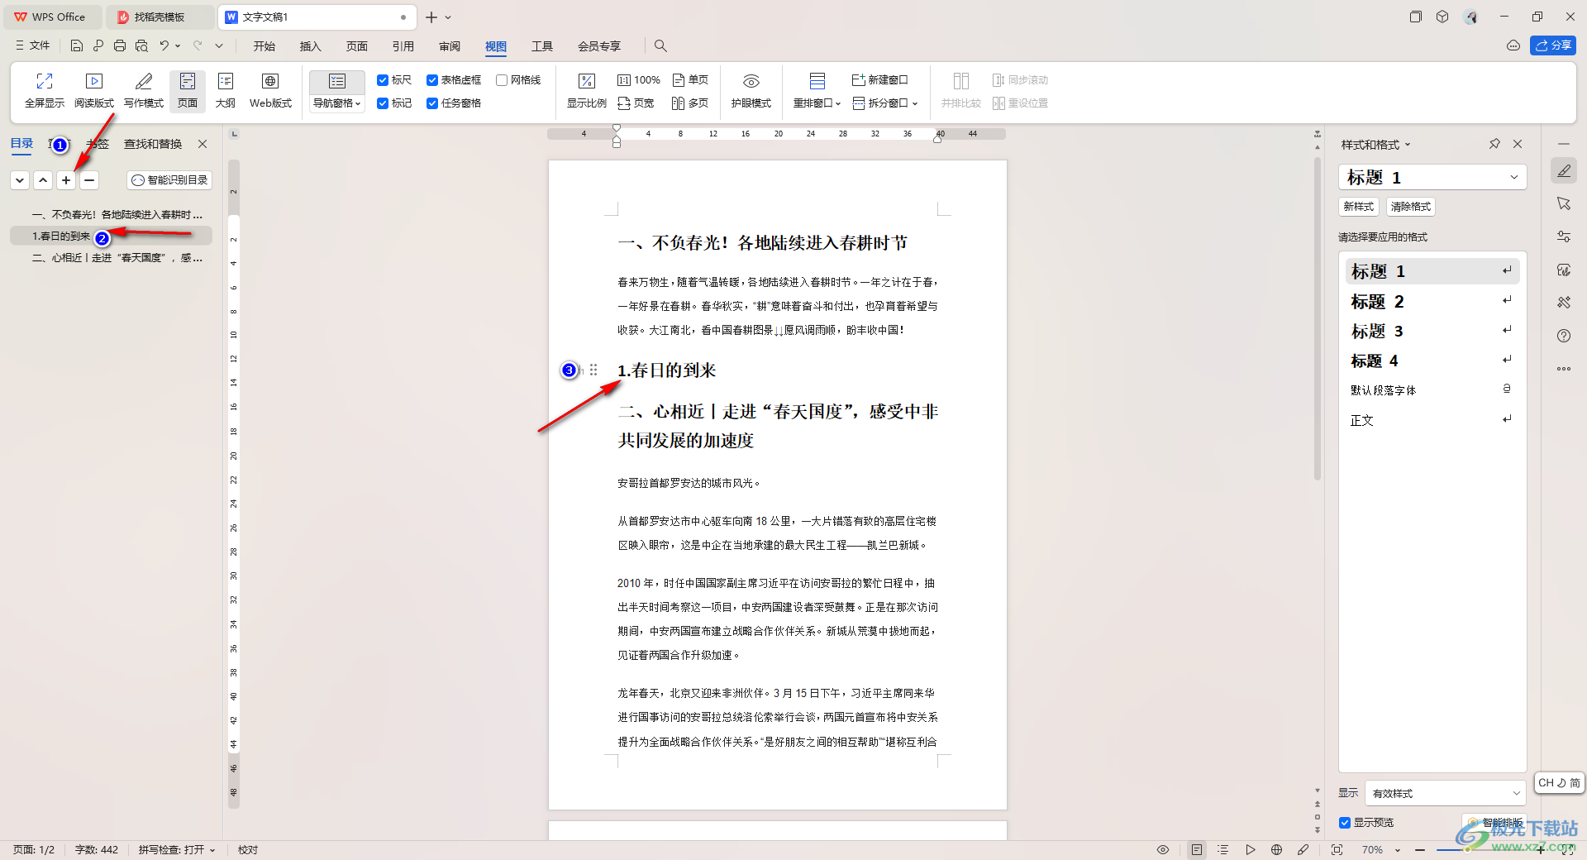The image size is (1587, 860).
Task: Apply the 标题 2 style
Action: (1432, 301)
